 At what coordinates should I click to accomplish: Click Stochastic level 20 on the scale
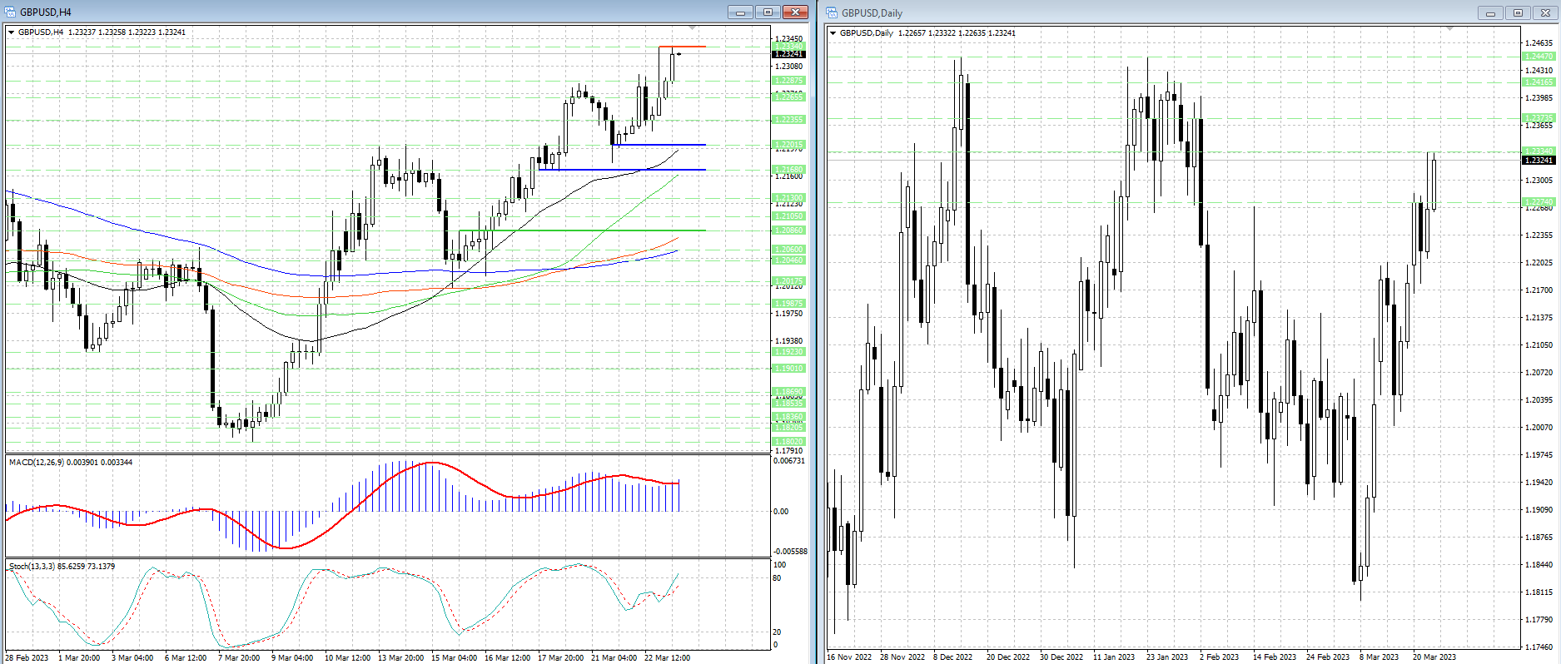(778, 632)
